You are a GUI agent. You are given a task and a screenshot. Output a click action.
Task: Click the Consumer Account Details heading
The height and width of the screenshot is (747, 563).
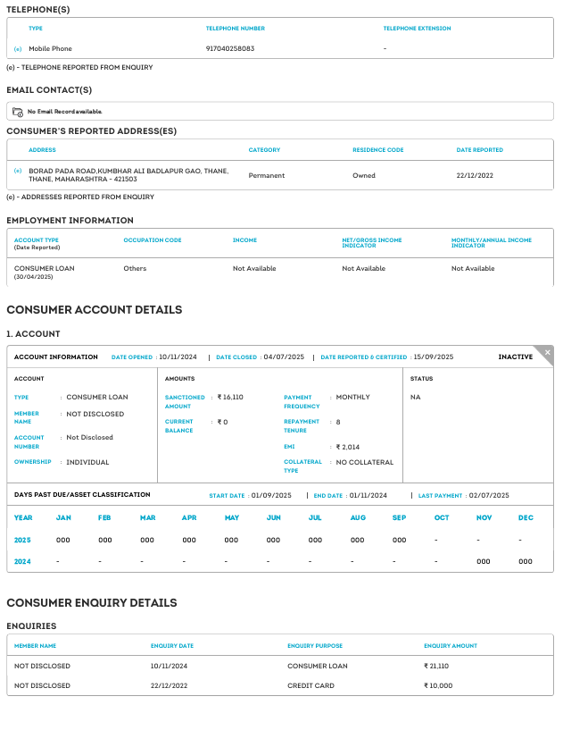point(95,309)
